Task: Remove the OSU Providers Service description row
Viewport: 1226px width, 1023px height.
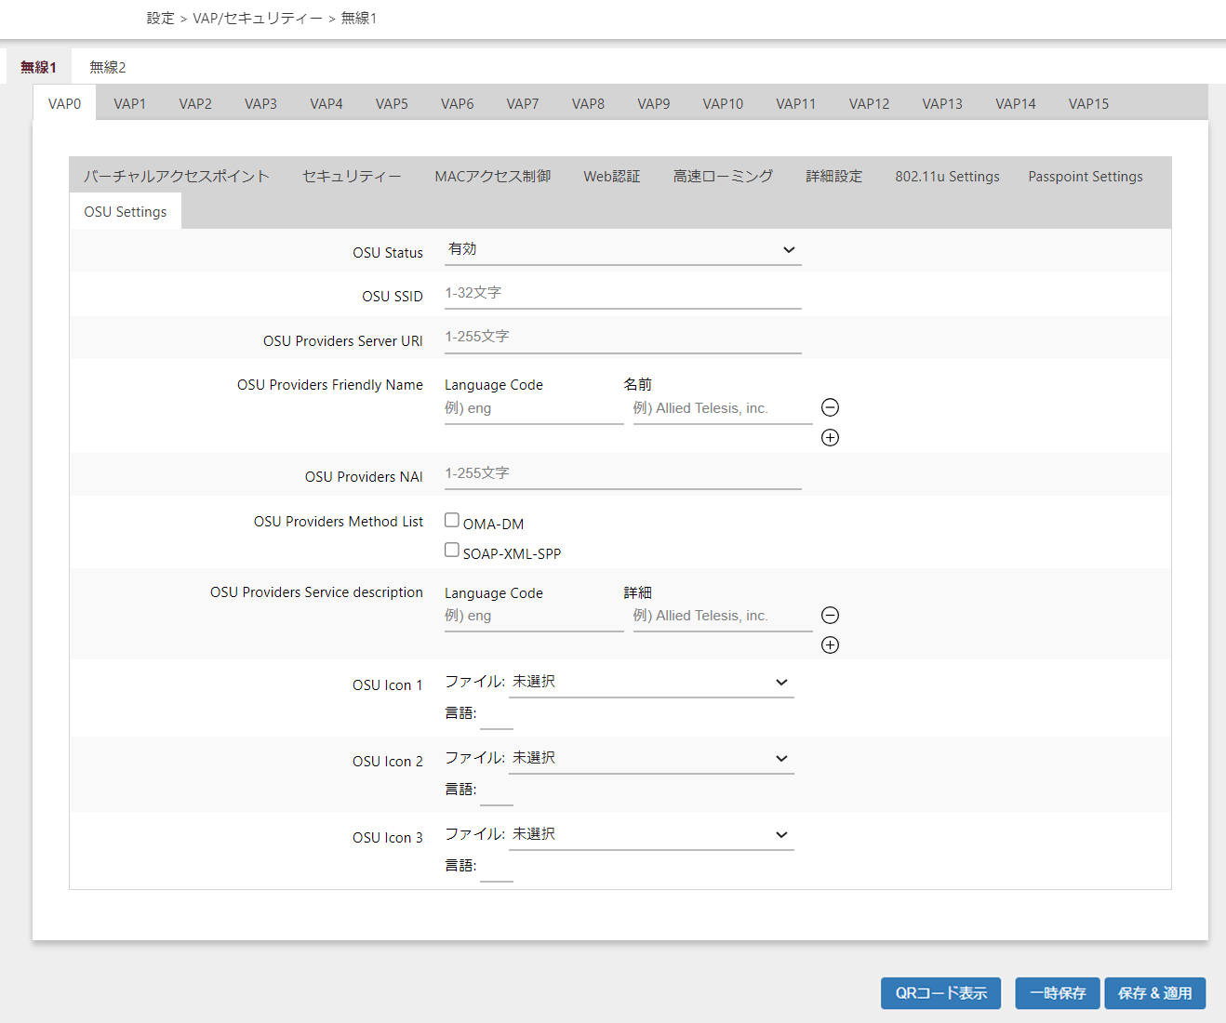Action: click(830, 616)
